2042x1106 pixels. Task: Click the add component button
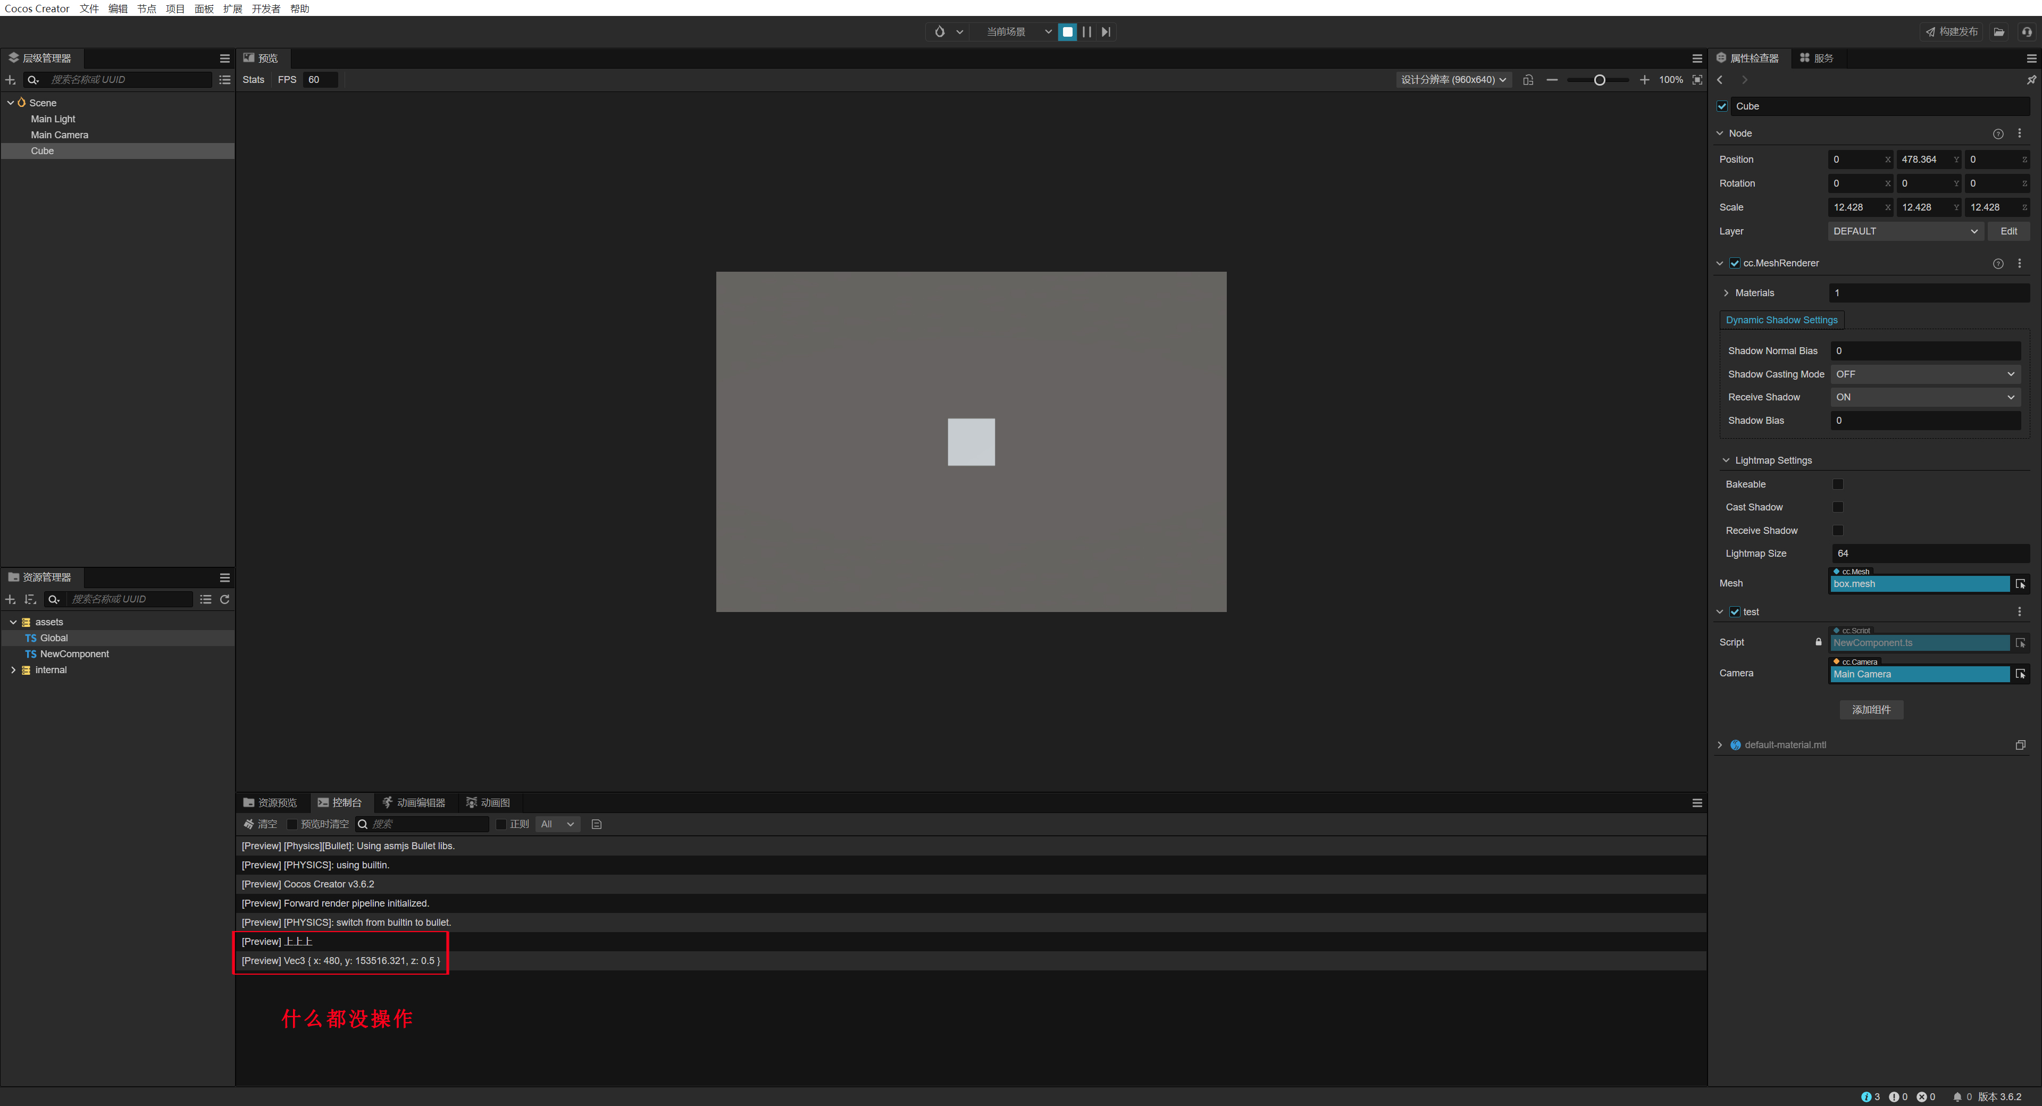(1871, 709)
